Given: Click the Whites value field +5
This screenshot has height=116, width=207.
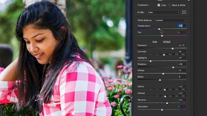Looking at the screenshot, I should pyautogui.click(x=182, y=70).
